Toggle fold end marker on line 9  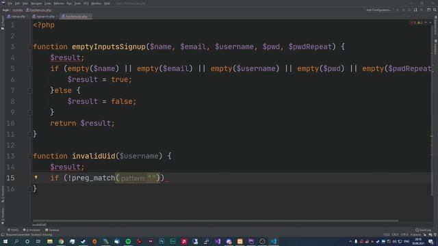tap(30, 112)
